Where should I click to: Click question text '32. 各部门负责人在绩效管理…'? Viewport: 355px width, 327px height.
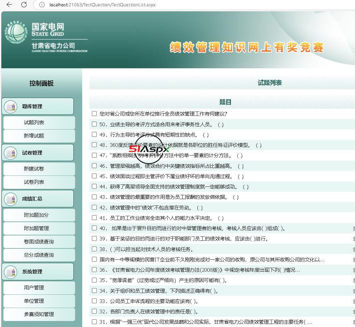pyautogui.click(x=149, y=312)
